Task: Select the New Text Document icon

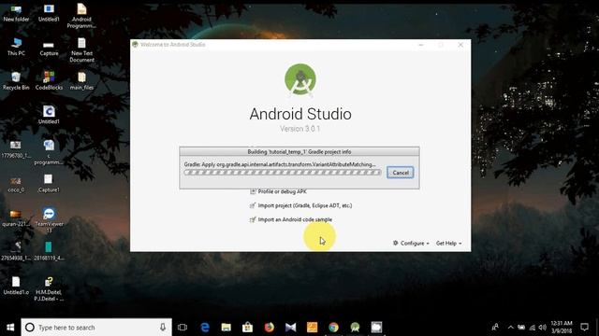Action: (81, 49)
